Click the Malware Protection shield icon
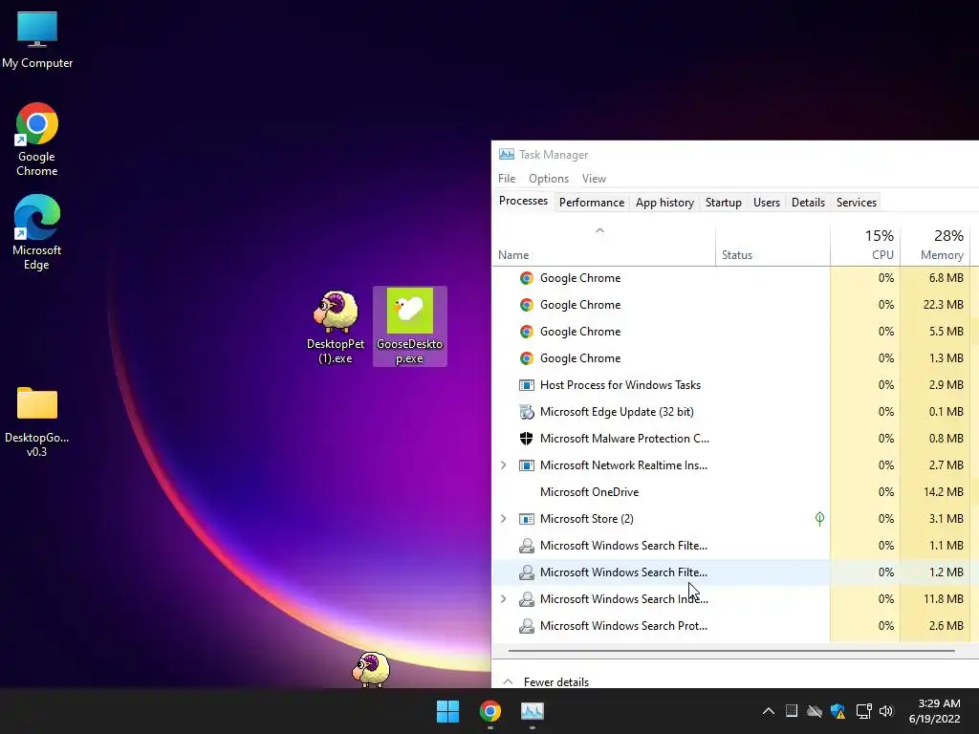This screenshot has width=979, height=734. click(527, 439)
